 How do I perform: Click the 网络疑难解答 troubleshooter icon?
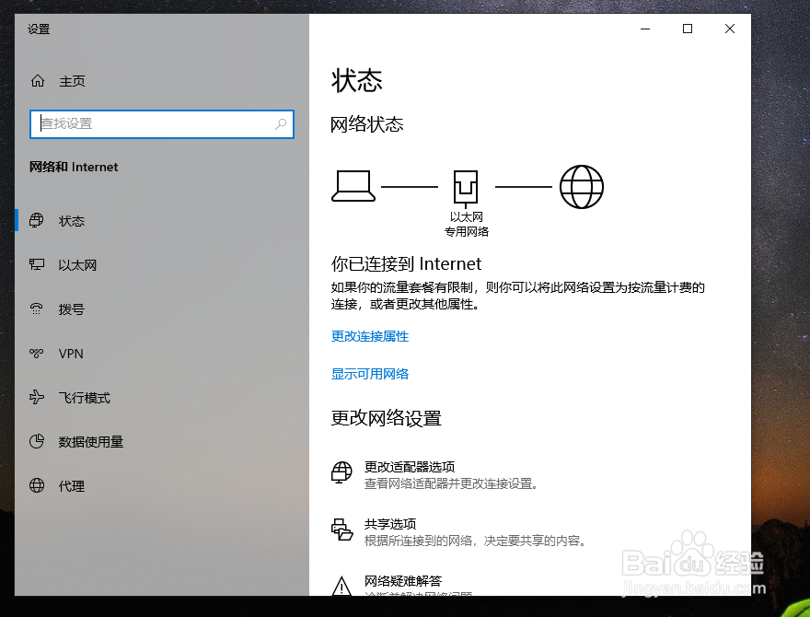[x=341, y=586]
